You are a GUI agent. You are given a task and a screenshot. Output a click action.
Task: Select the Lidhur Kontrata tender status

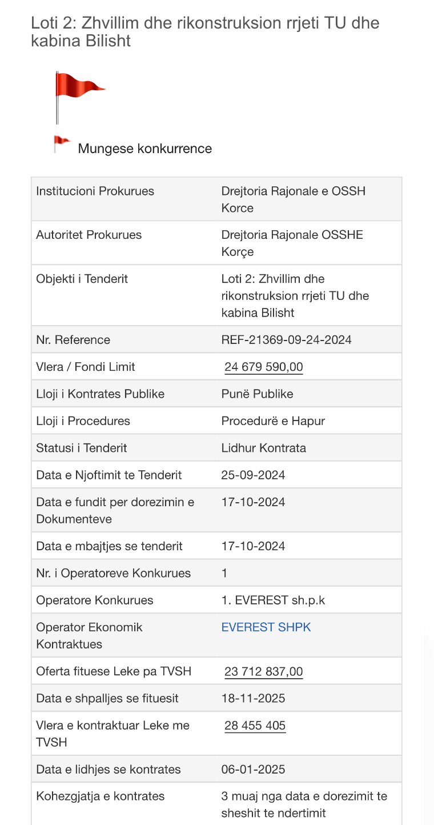[263, 448]
